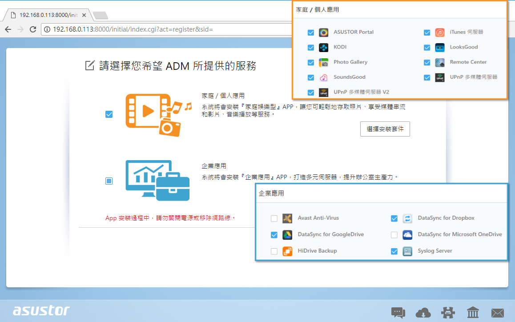This screenshot has width=515, height=322.
Task: Uncheck Syslog Server checkbox
Action: point(394,251)
